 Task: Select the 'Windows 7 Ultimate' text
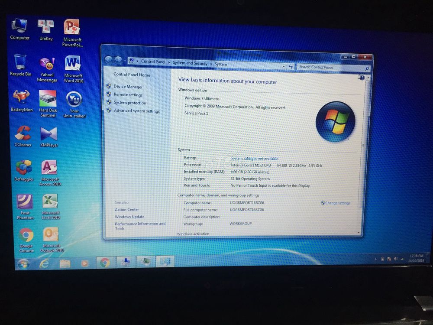tap(202, 98)
